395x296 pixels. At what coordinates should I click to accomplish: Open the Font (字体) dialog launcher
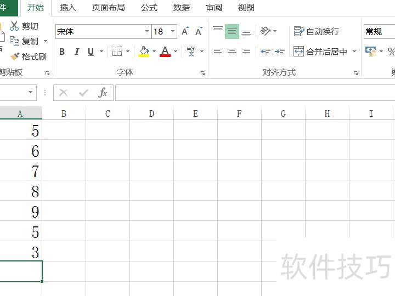click(202, 73)
